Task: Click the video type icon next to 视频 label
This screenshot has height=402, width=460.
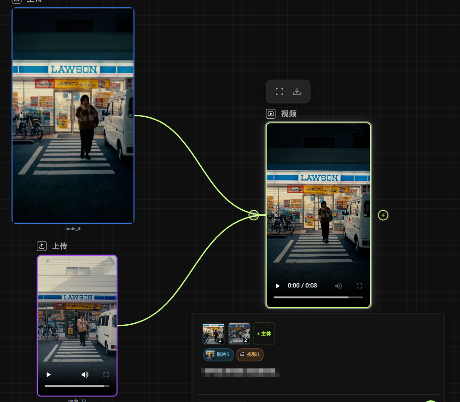Action: click(271, 114)
